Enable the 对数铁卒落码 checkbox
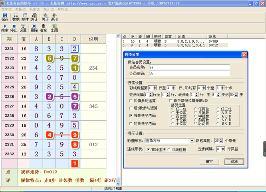266x192 pixels. 131,123
